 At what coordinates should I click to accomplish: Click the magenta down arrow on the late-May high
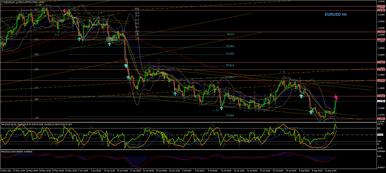pos(65,11)
